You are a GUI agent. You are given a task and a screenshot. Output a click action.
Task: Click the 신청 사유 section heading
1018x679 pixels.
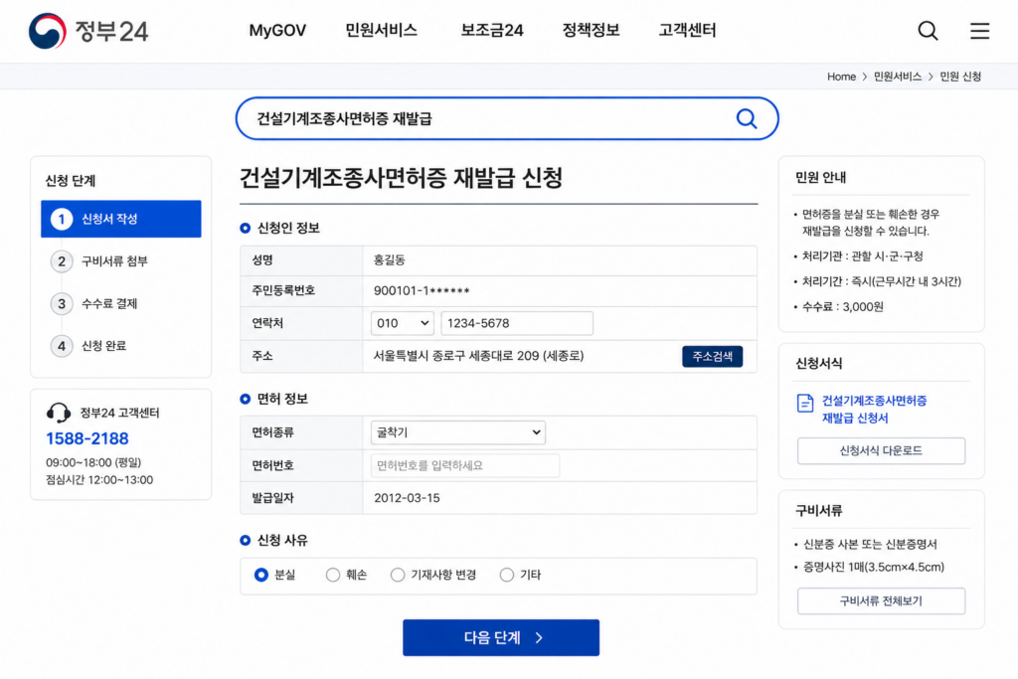282,540
